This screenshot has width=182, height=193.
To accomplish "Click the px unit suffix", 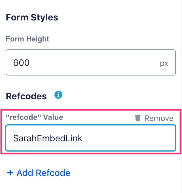I will coord(164,63).
